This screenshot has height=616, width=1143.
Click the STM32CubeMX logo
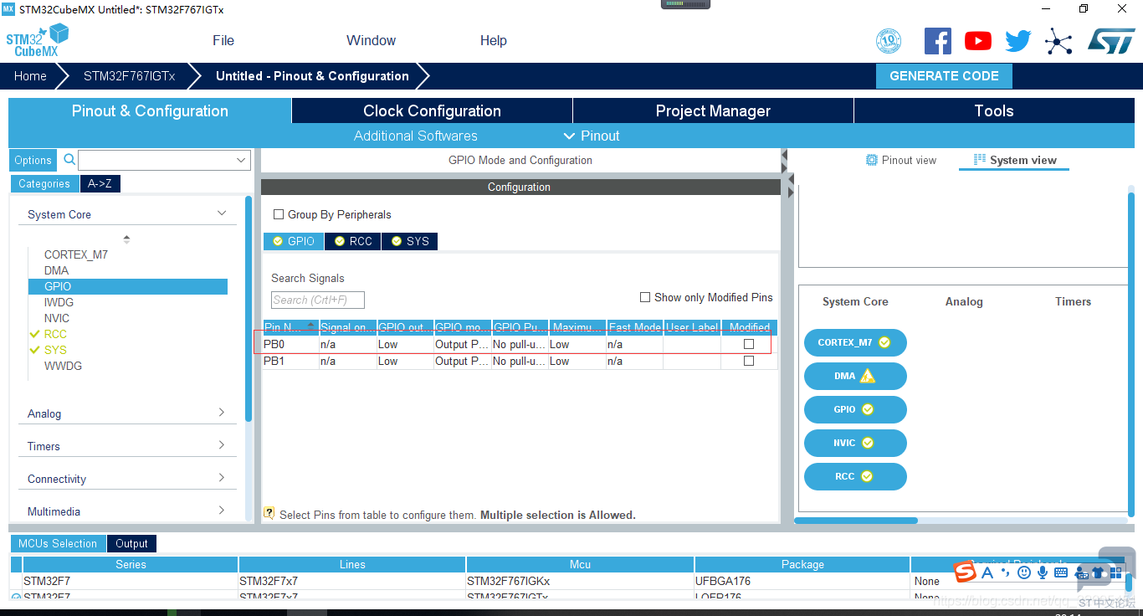[37, 40]
